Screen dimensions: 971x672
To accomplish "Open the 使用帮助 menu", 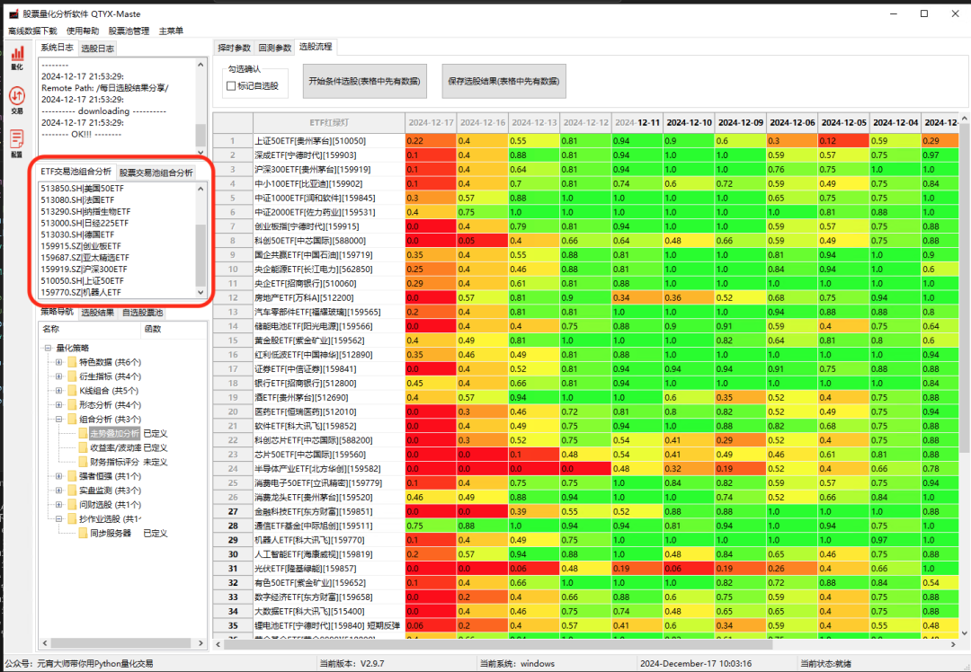I will pos(83,31).
